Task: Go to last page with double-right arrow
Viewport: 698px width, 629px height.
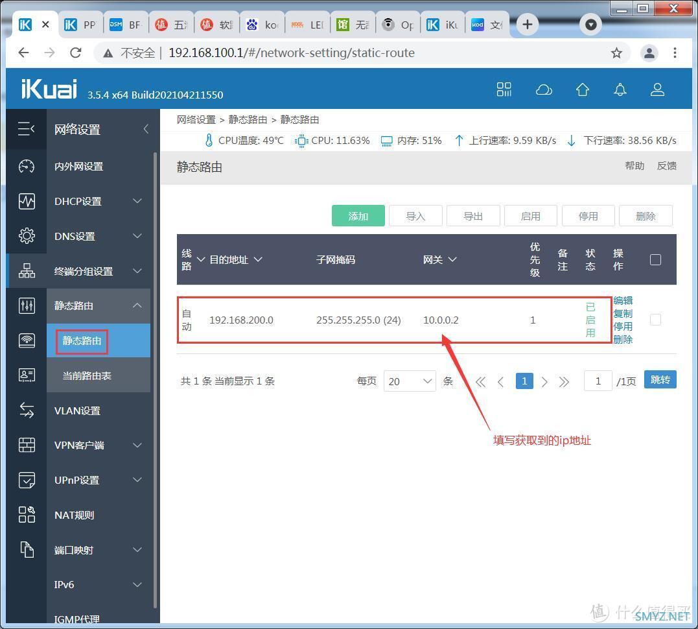Action: (564, 382)
